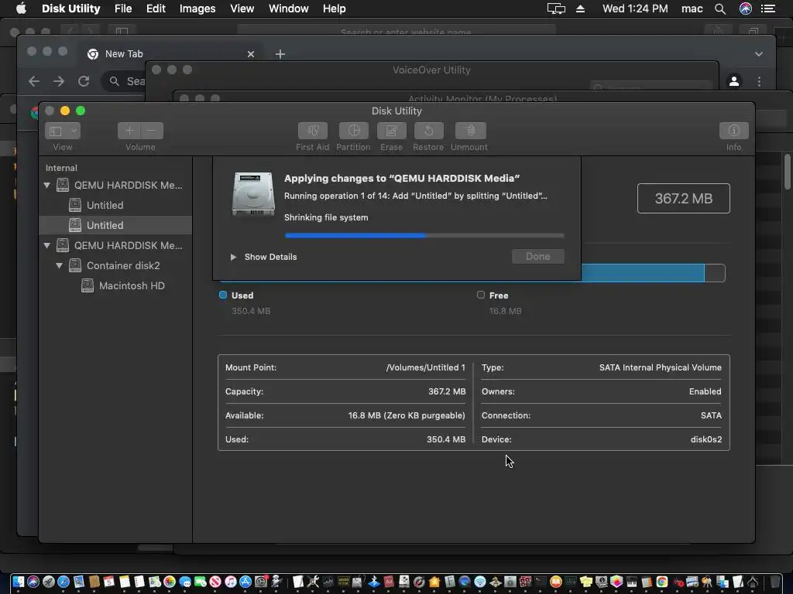Open the Calendar app from the Dock

[108, 582]
